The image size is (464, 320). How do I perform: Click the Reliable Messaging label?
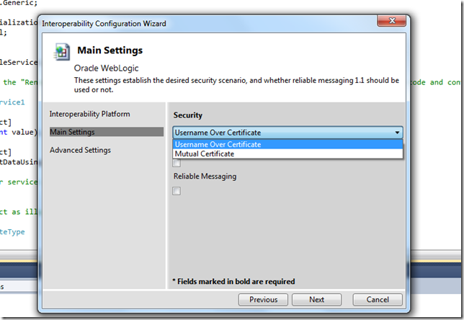coord(205,177)
